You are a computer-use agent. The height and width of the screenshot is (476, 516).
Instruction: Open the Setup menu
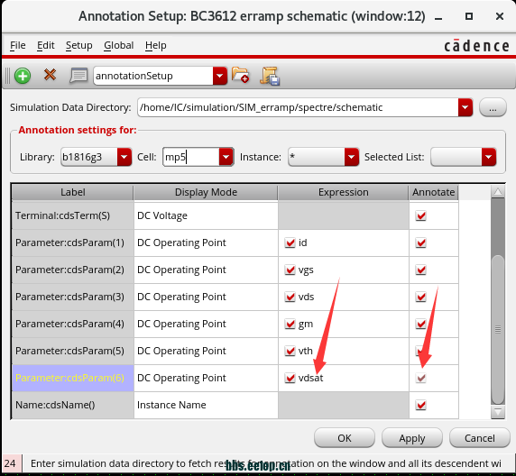click(x=79, y=45)
